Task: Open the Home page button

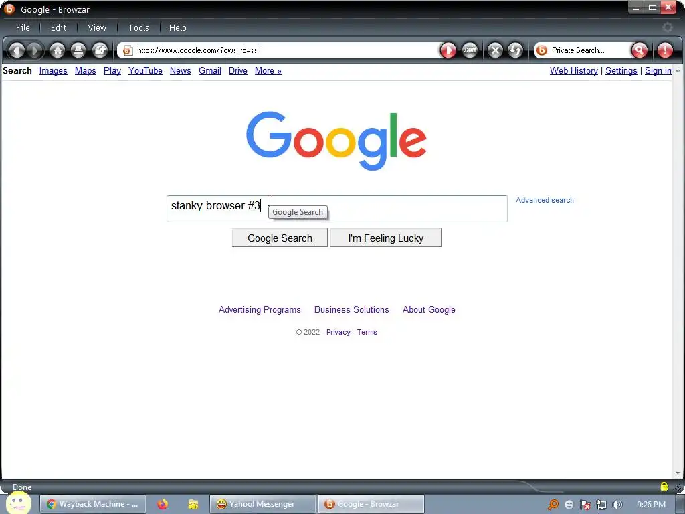Action: click(x=58, y=50)
